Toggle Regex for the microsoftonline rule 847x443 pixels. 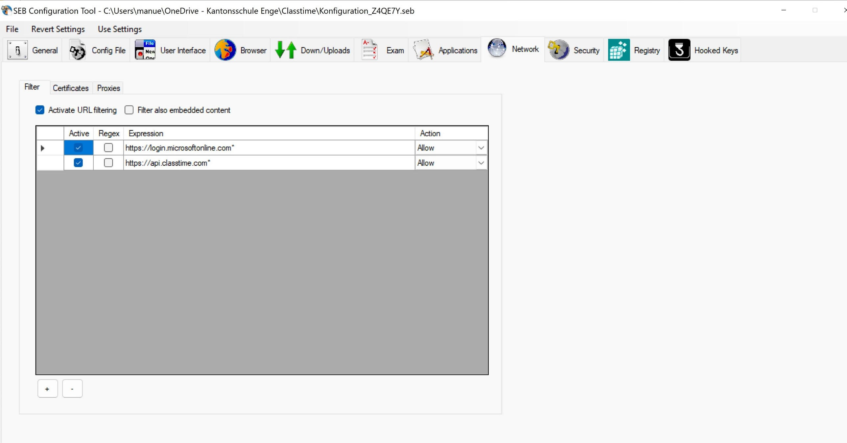(x=108, y=147)
